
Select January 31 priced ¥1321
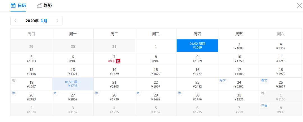click(x=239, y=96)
